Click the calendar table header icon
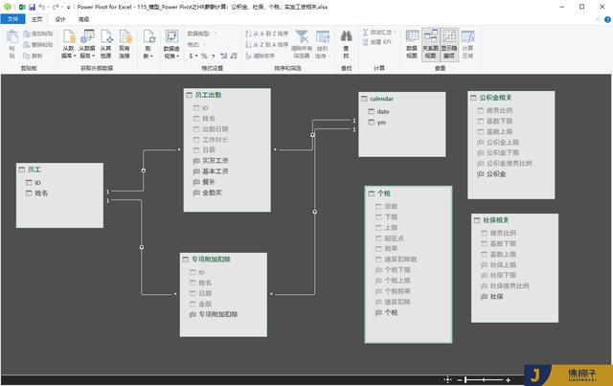Screen dimensions: 613x386 tap(364, 99)
